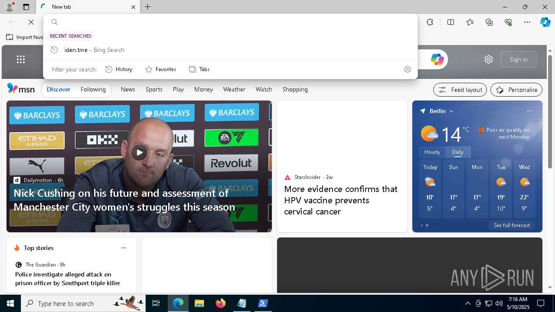Image resolution: width=555 pixels, height=312 pixels.
Task: Switch to Discover tab
Action: [59, 89]
